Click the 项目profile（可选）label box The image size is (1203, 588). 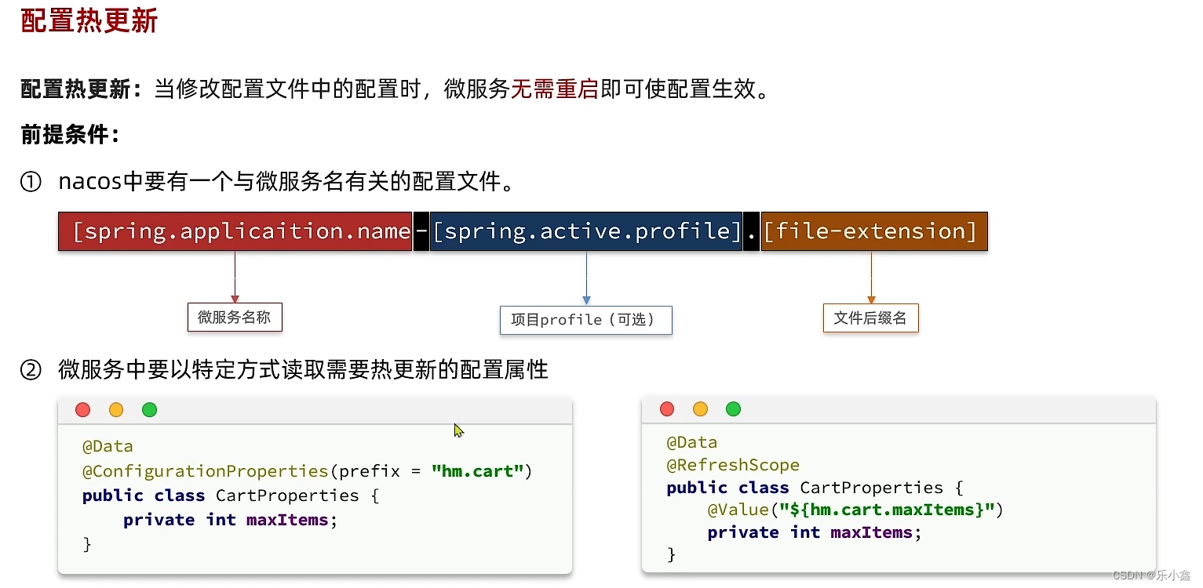coord(586,320)
